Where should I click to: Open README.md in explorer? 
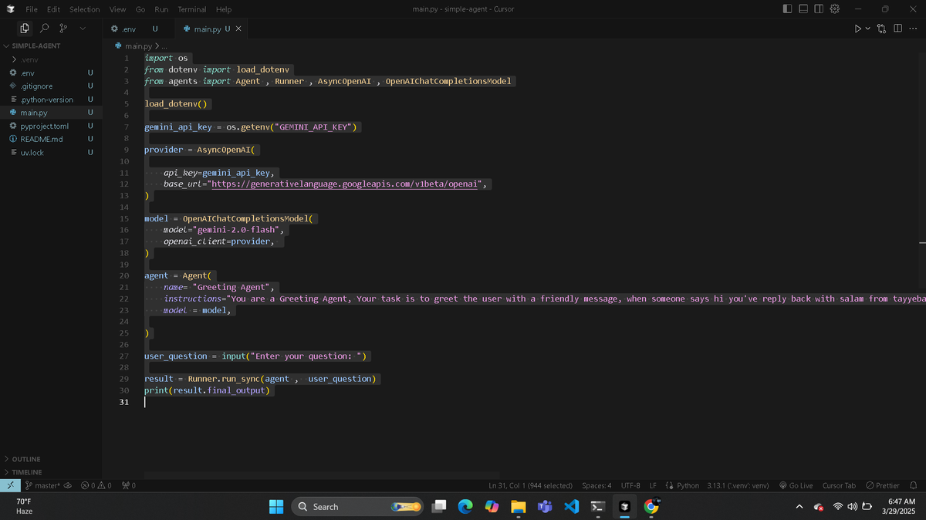click(x=51, y=139)
